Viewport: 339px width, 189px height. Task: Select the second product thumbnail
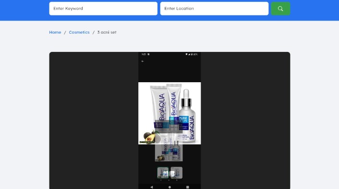tap(177, 173)
